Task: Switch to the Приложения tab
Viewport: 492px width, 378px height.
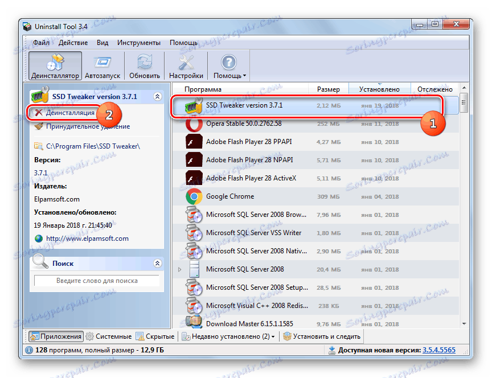Action: coord(56,336)
